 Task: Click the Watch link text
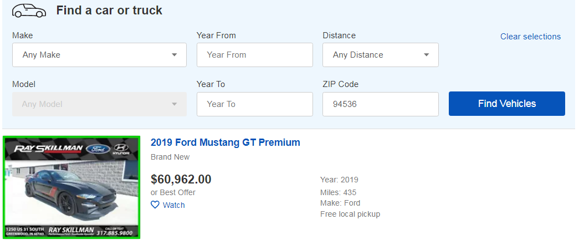(x=174, y=205)
